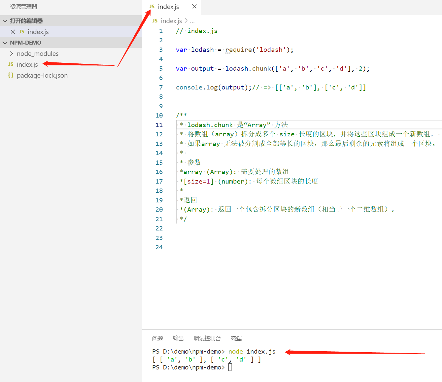Viewport: 442px width, 382px height.
Task: Click 'lodash.chunk' in line 5
Action: click(248, 69)
